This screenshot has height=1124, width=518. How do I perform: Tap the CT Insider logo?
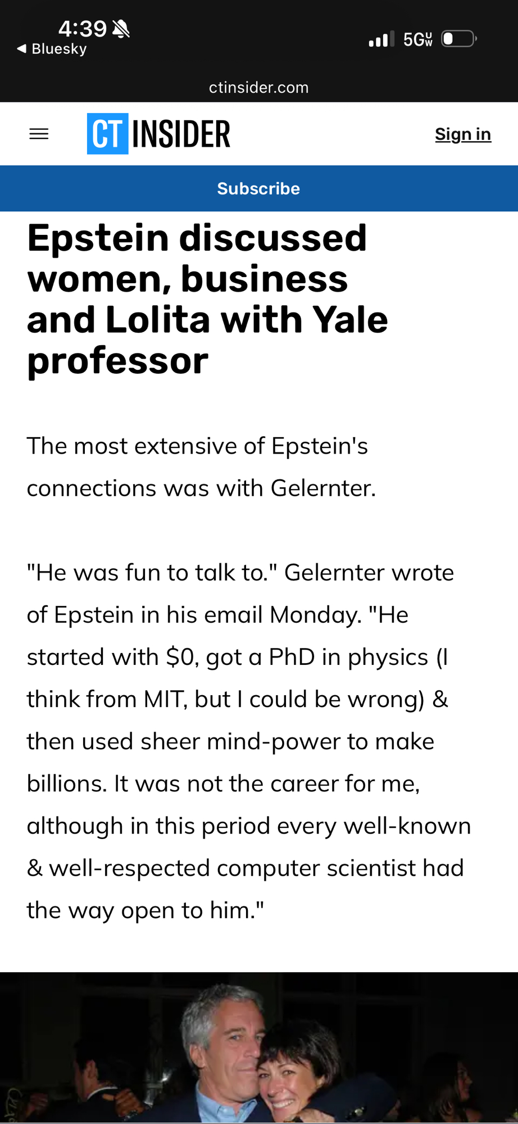point(158,134)
